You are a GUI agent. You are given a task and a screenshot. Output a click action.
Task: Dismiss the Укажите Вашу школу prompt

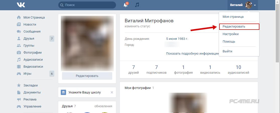point(112,92)
